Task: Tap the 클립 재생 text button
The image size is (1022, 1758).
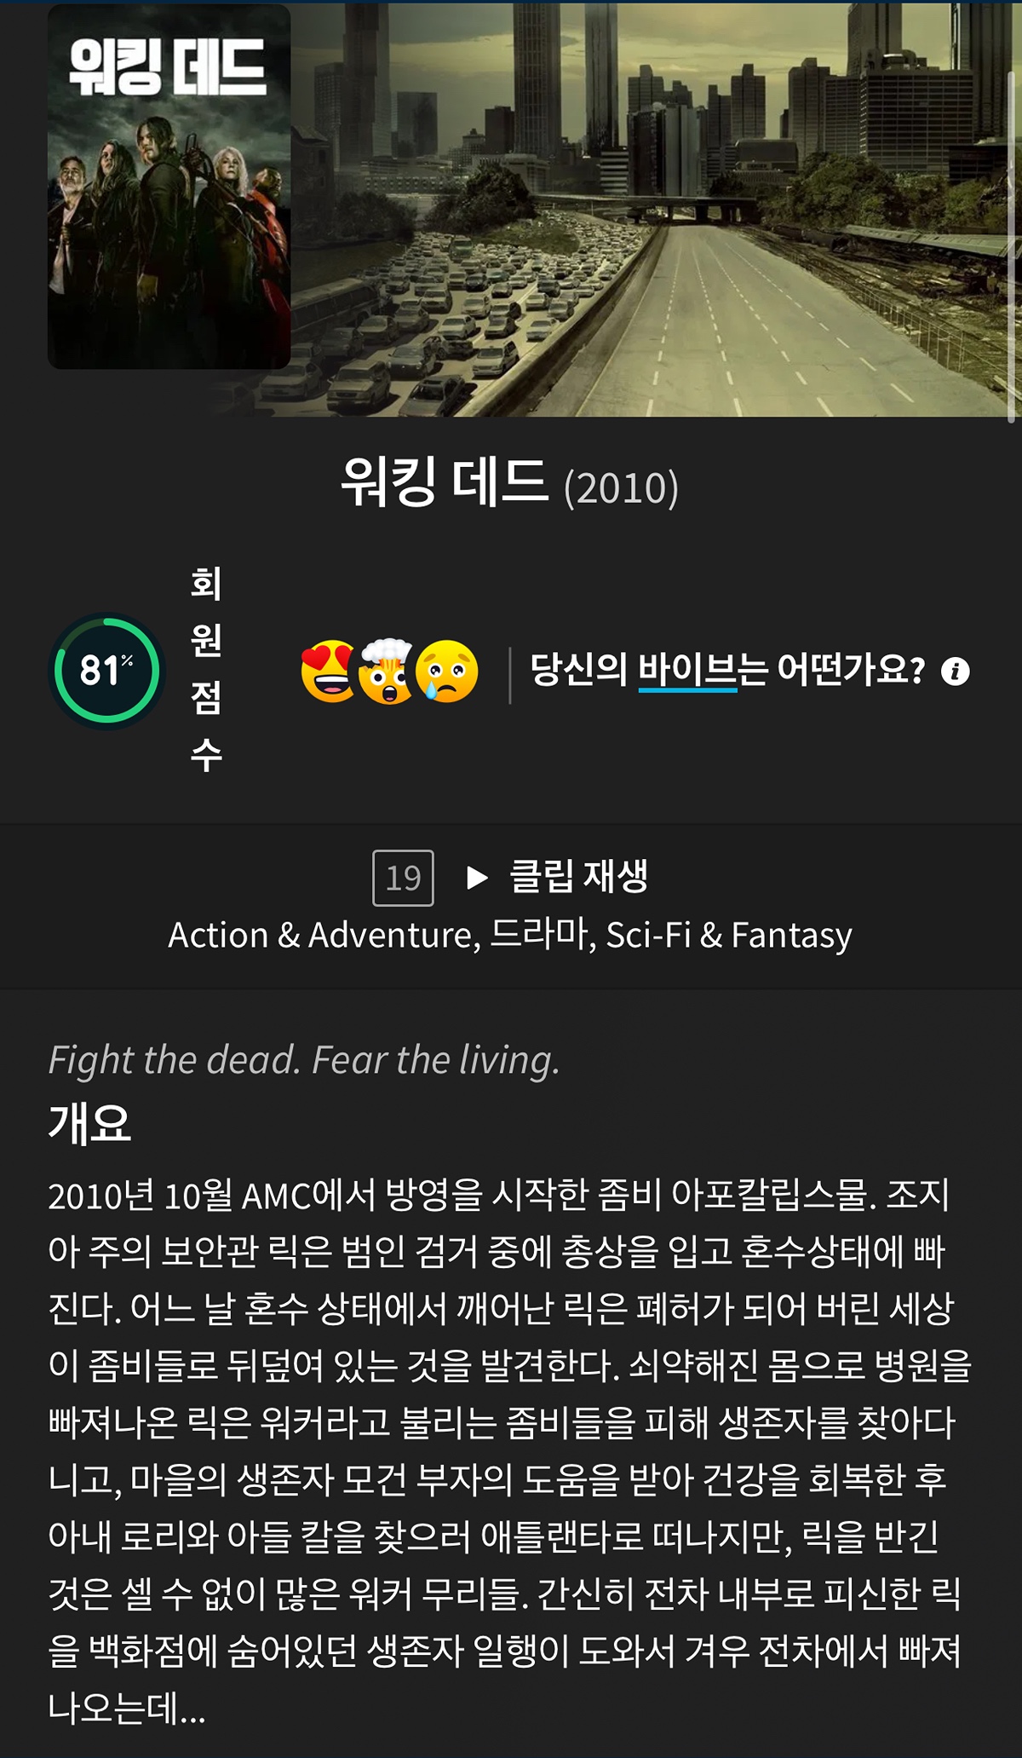Action: (x=578, y=876)
